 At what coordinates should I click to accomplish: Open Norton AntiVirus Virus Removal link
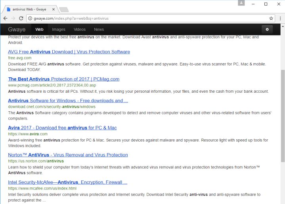point(68,155)
